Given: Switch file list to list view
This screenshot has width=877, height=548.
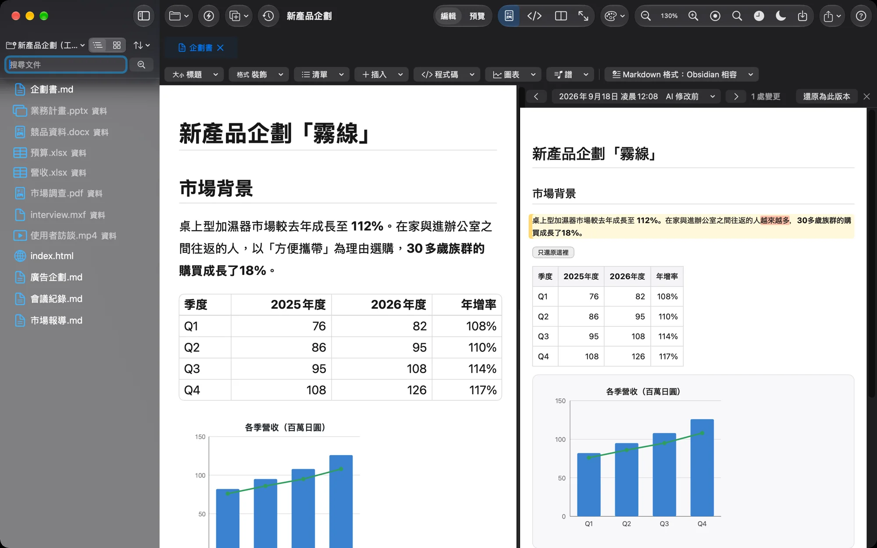Looking at the screenshot, I should pyautogui.click(x=98, y=45).
